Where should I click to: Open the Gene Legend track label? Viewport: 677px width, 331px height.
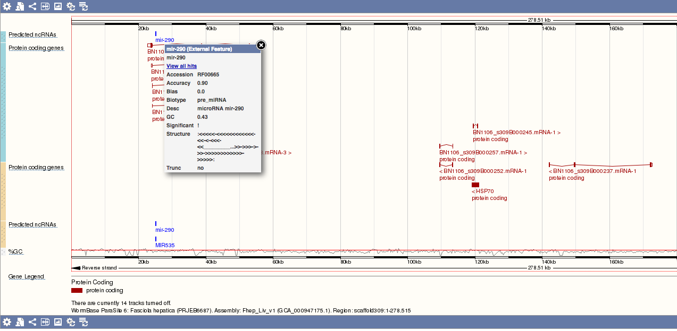coord(27,277)
